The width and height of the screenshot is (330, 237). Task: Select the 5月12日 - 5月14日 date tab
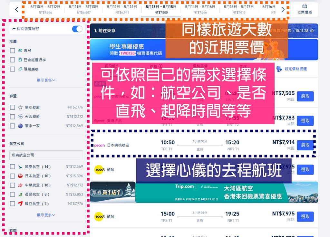click(x=122, y=9)
